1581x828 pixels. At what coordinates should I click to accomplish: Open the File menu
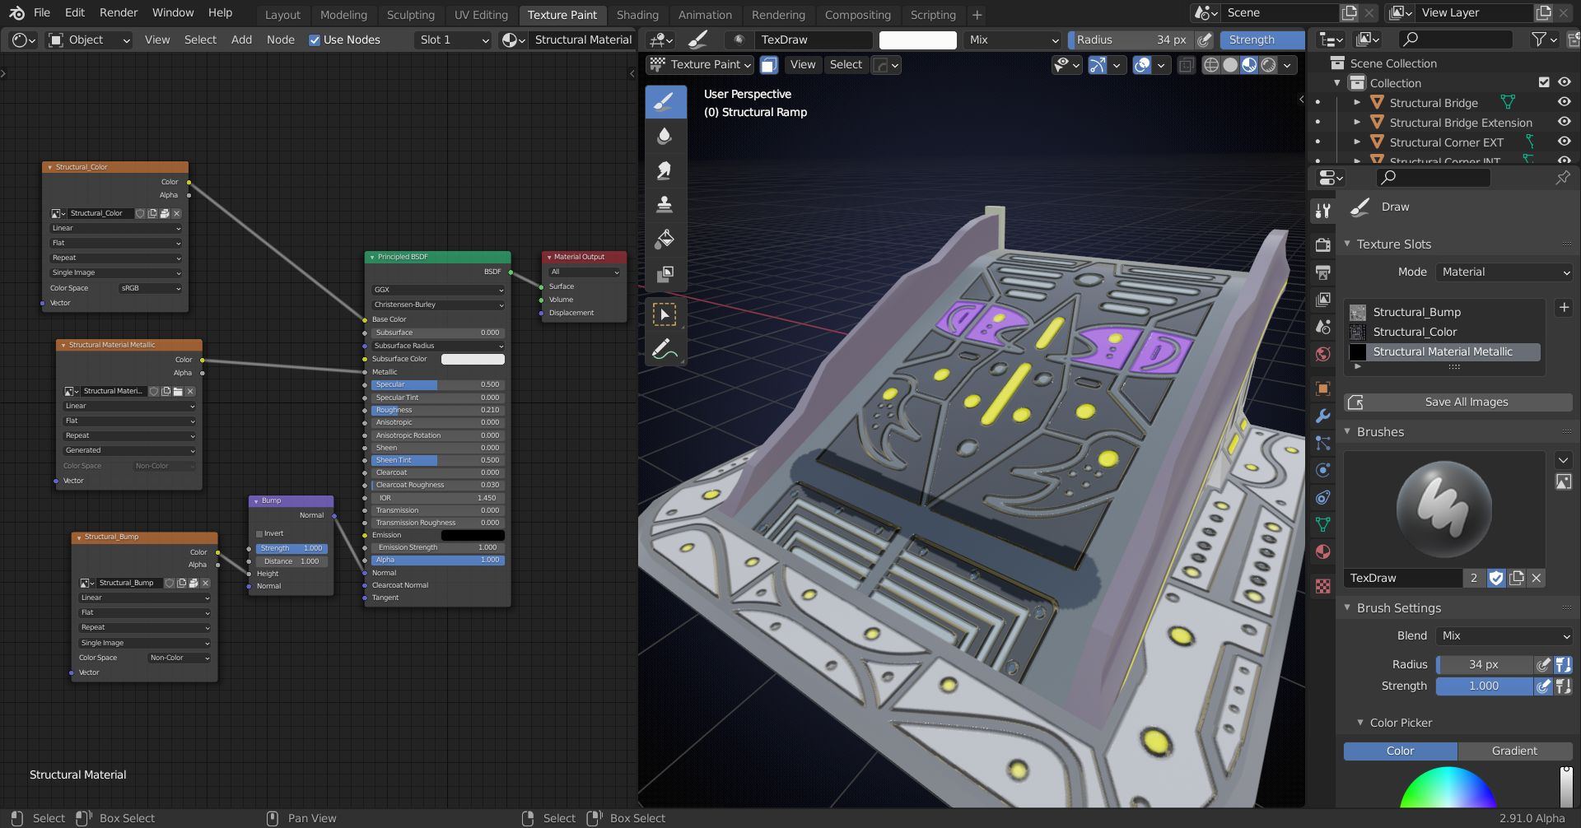coord(42,13)
